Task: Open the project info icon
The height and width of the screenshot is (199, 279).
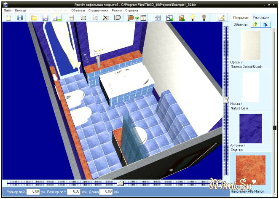Action: (19, 18)
